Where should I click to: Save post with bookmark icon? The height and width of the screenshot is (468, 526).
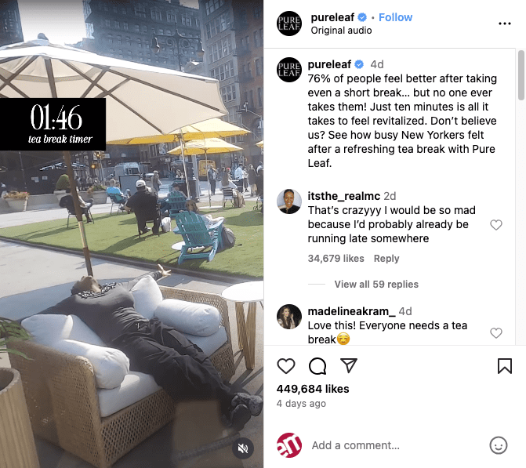click(505, 365)
